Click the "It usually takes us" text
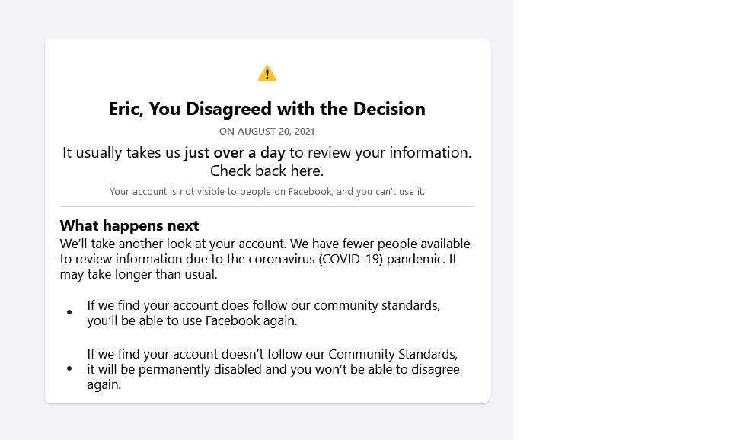This screenshot has height=440, width=731. [x=122, y=153]
